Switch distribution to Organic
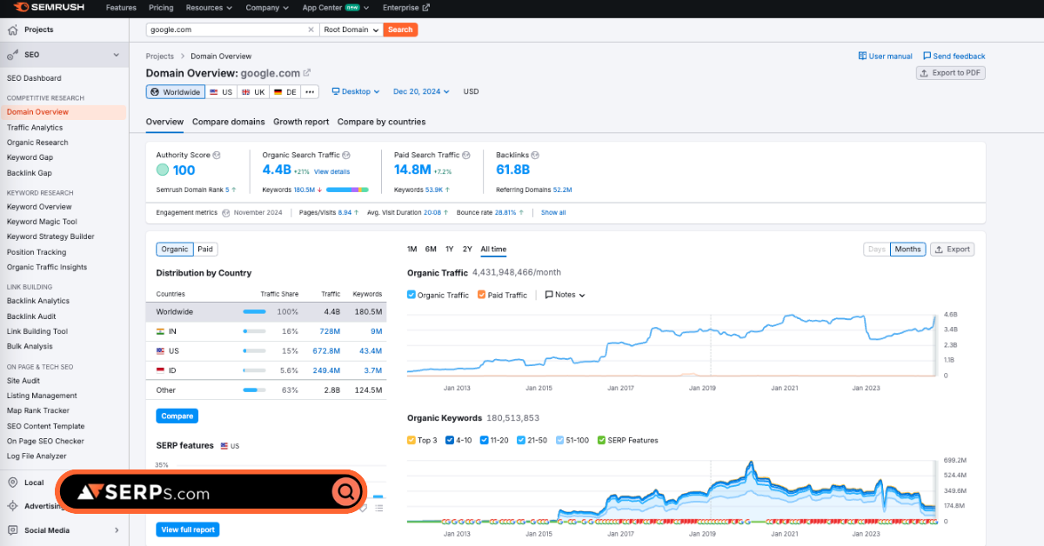 [175, 250]
